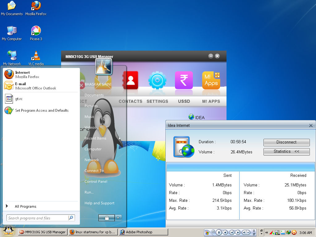The height and width of the screenshot is (237, 316).
Task: Open the VLC media player desktop icon
Action: [36, 56]
